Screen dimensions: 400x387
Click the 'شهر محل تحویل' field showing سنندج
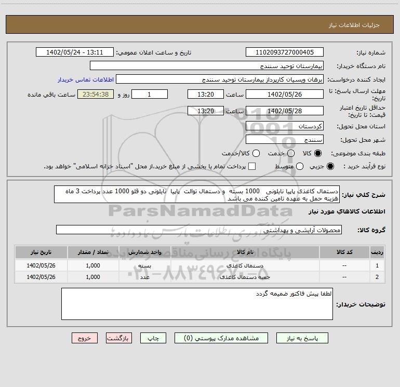tap(284, 140)
